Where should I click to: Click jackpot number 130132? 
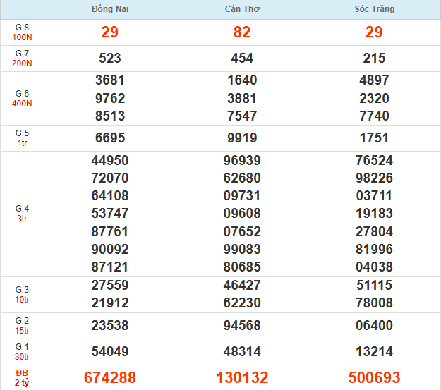click(242, 377)
